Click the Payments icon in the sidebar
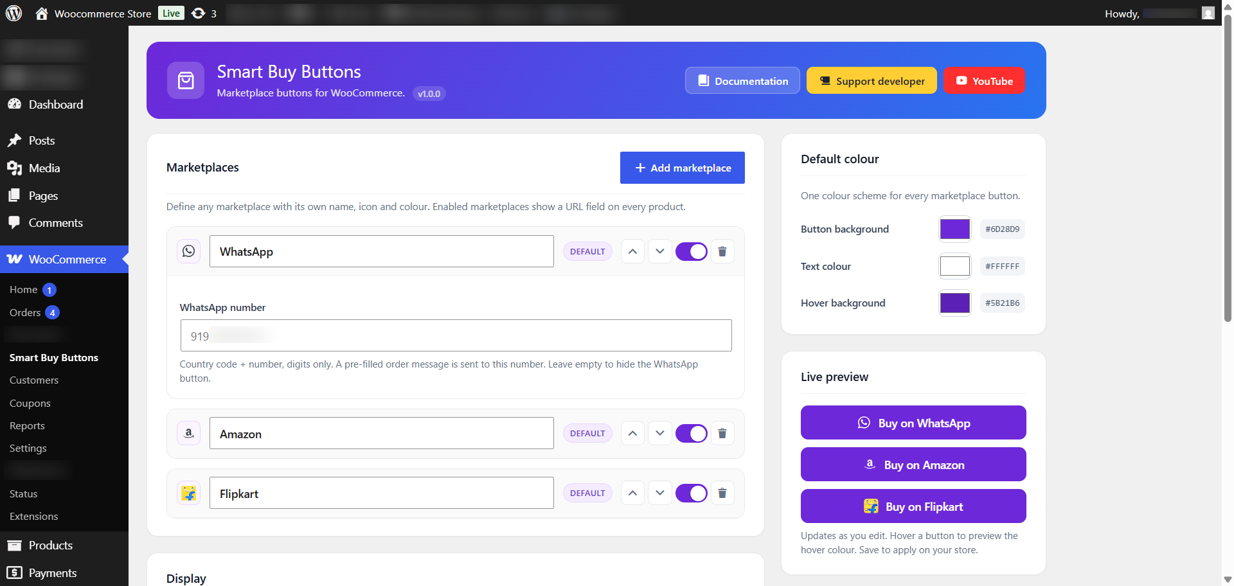1234x586 pixels. (15, 573)
